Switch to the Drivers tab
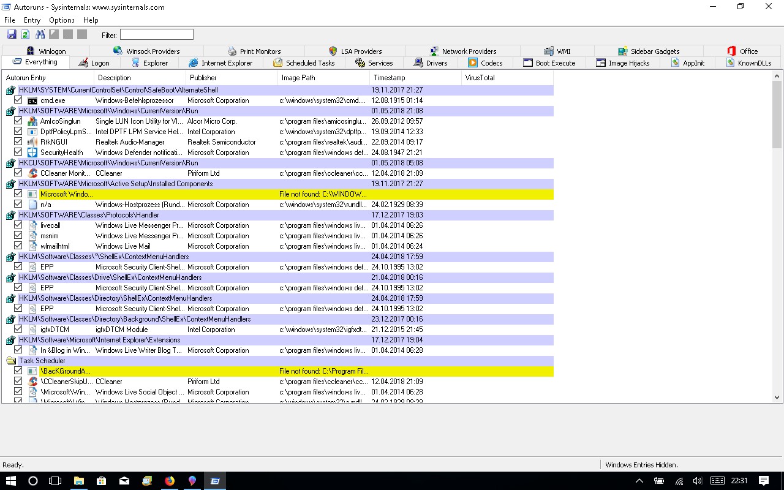Viewport: 784px width, 490px height. (x=431, y=63)
